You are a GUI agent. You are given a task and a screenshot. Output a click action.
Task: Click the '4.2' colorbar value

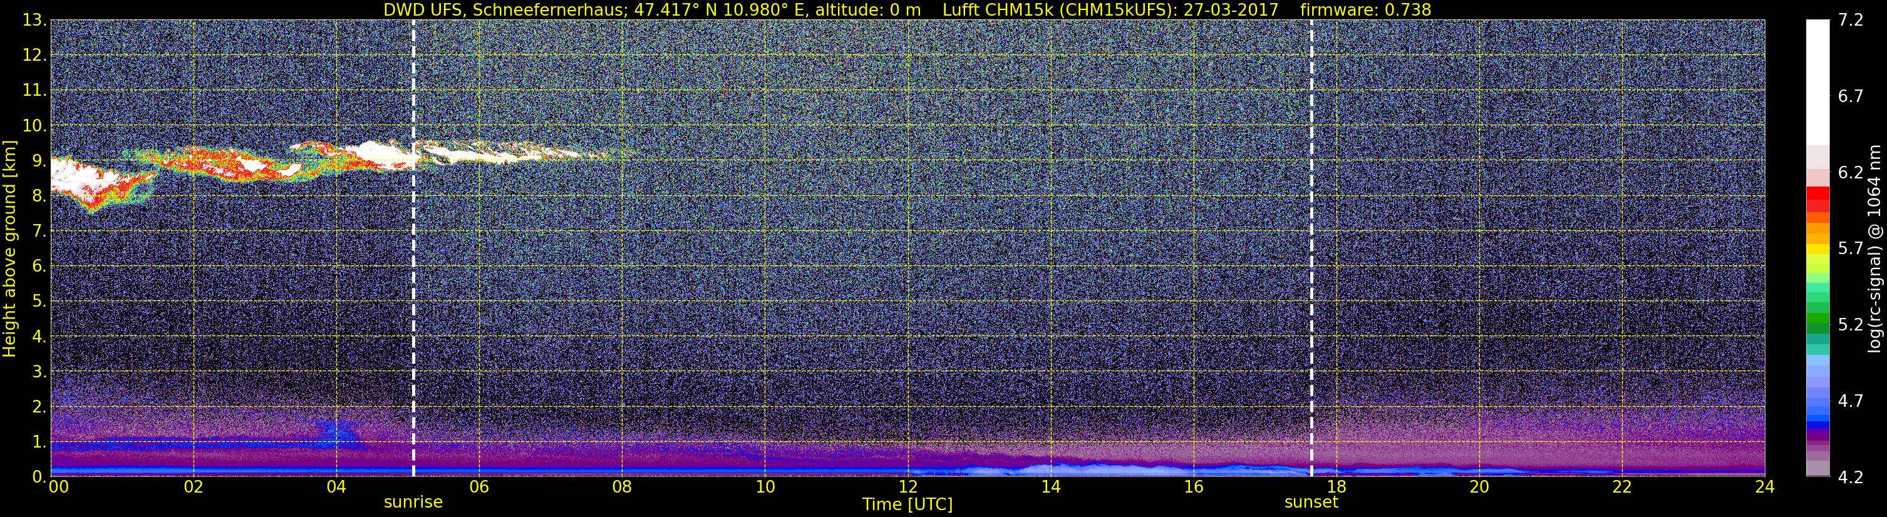[1851, 478]
